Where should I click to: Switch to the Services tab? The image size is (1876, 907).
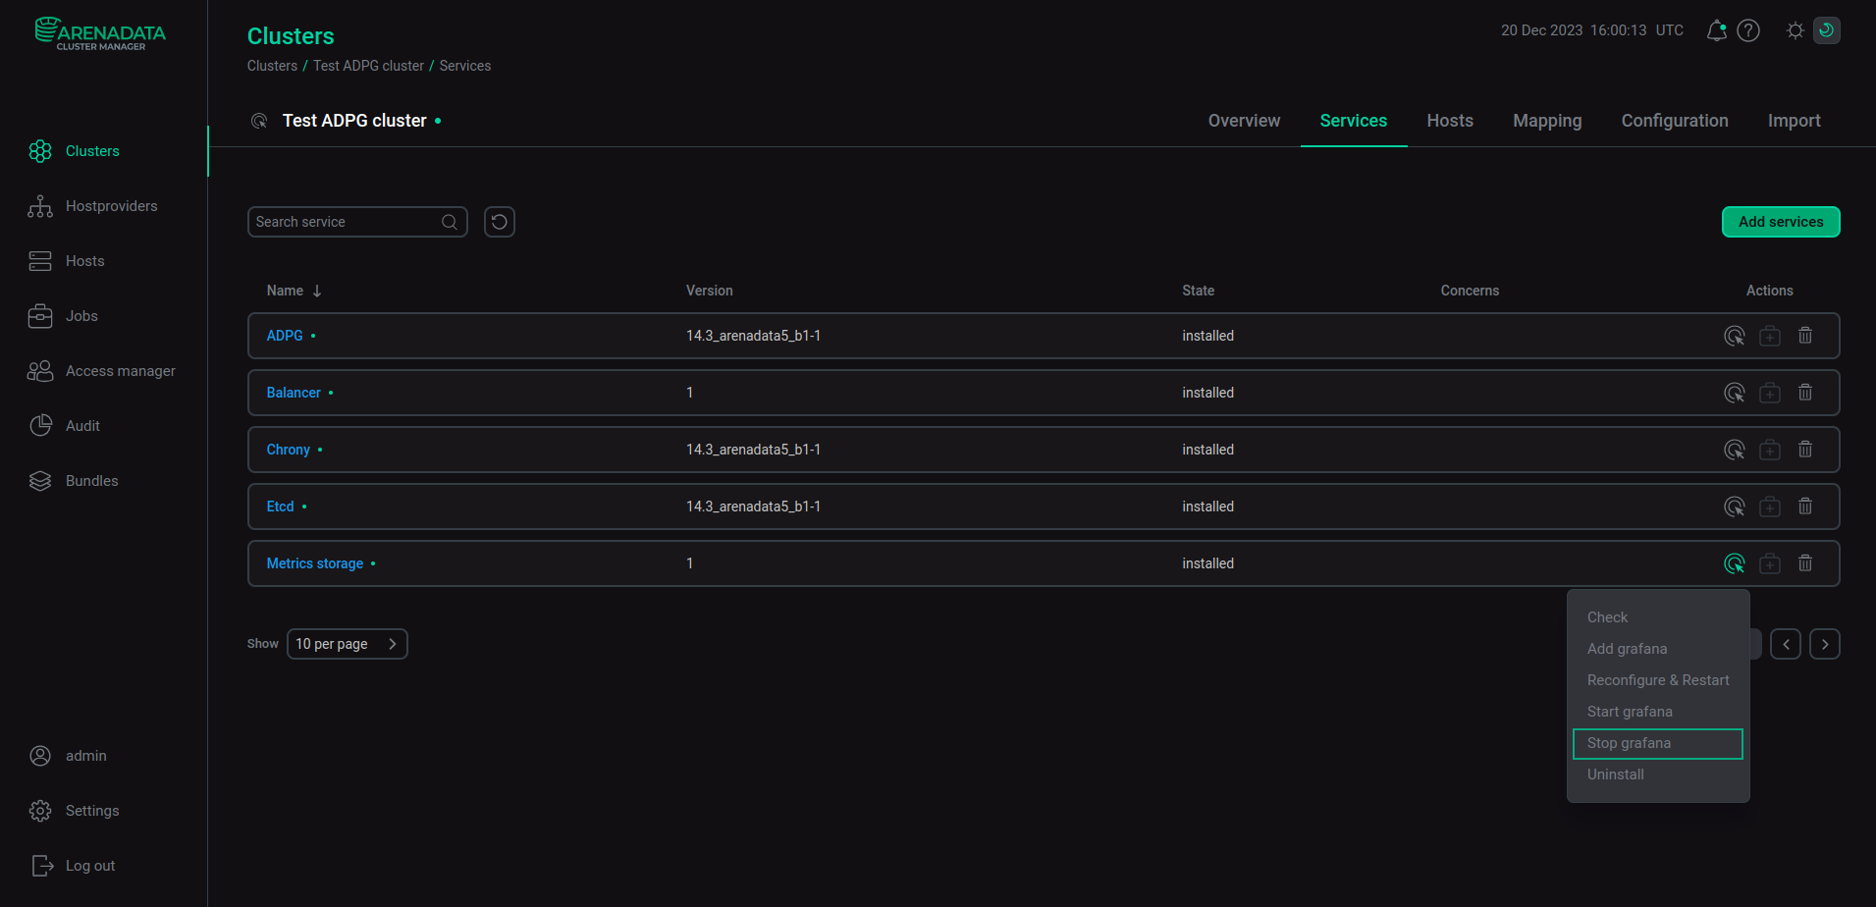(x=1353, y=121)
